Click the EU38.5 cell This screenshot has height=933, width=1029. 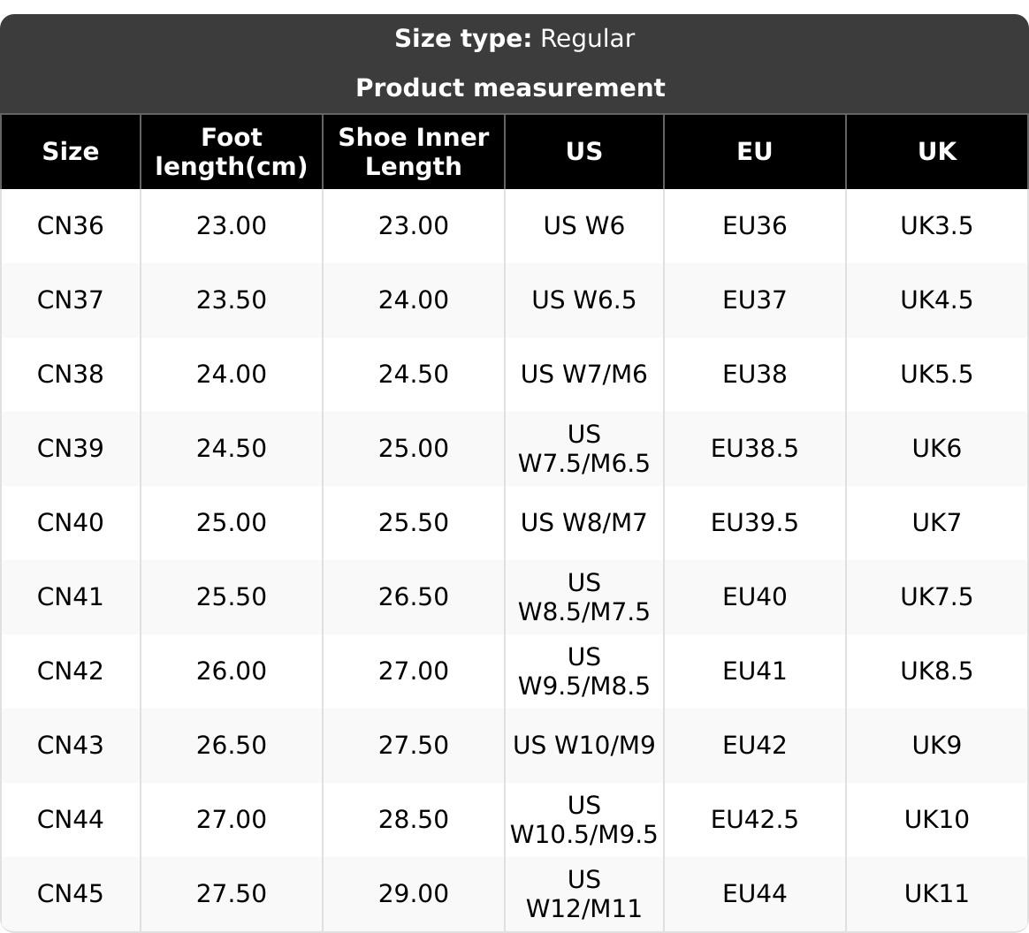(x=755, y=449)
